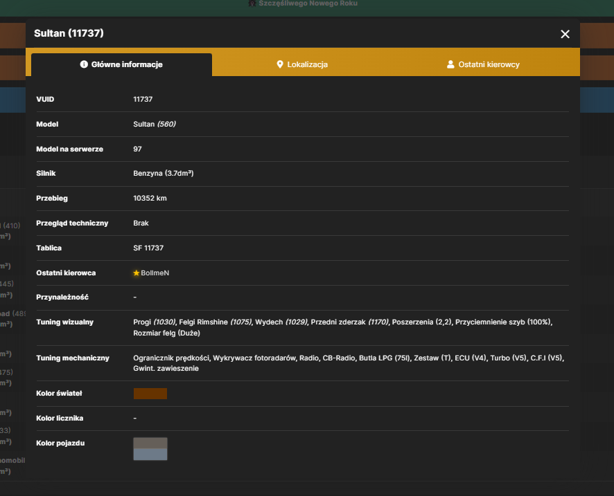Image resolution: width=614 pixels, height=496 pixels.
Task: Select the plate number SF 11737
Action: [x=148, y=248]
